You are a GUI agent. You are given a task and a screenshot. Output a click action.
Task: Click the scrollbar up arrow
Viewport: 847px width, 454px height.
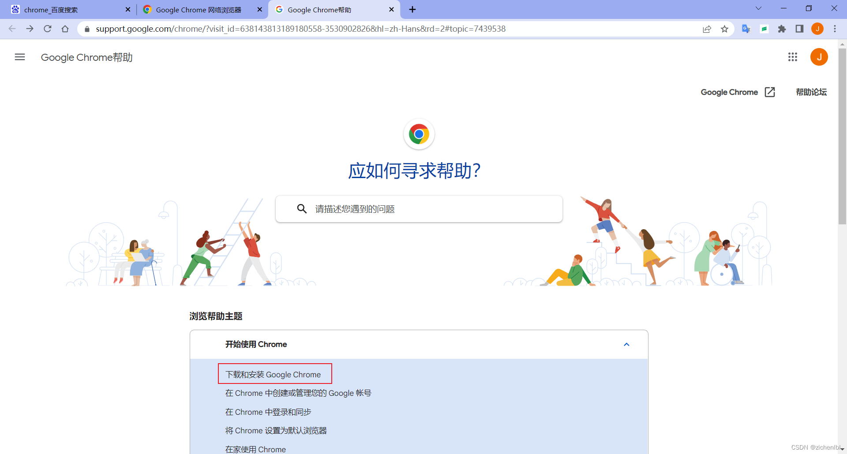tap(842, 44)
